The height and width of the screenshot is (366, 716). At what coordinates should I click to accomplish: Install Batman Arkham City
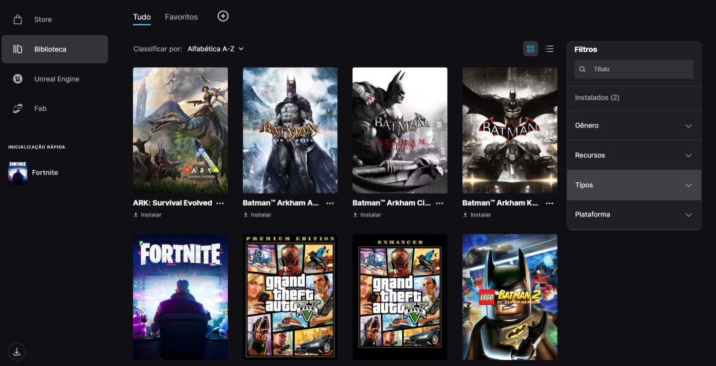click(x=367, y=215)
